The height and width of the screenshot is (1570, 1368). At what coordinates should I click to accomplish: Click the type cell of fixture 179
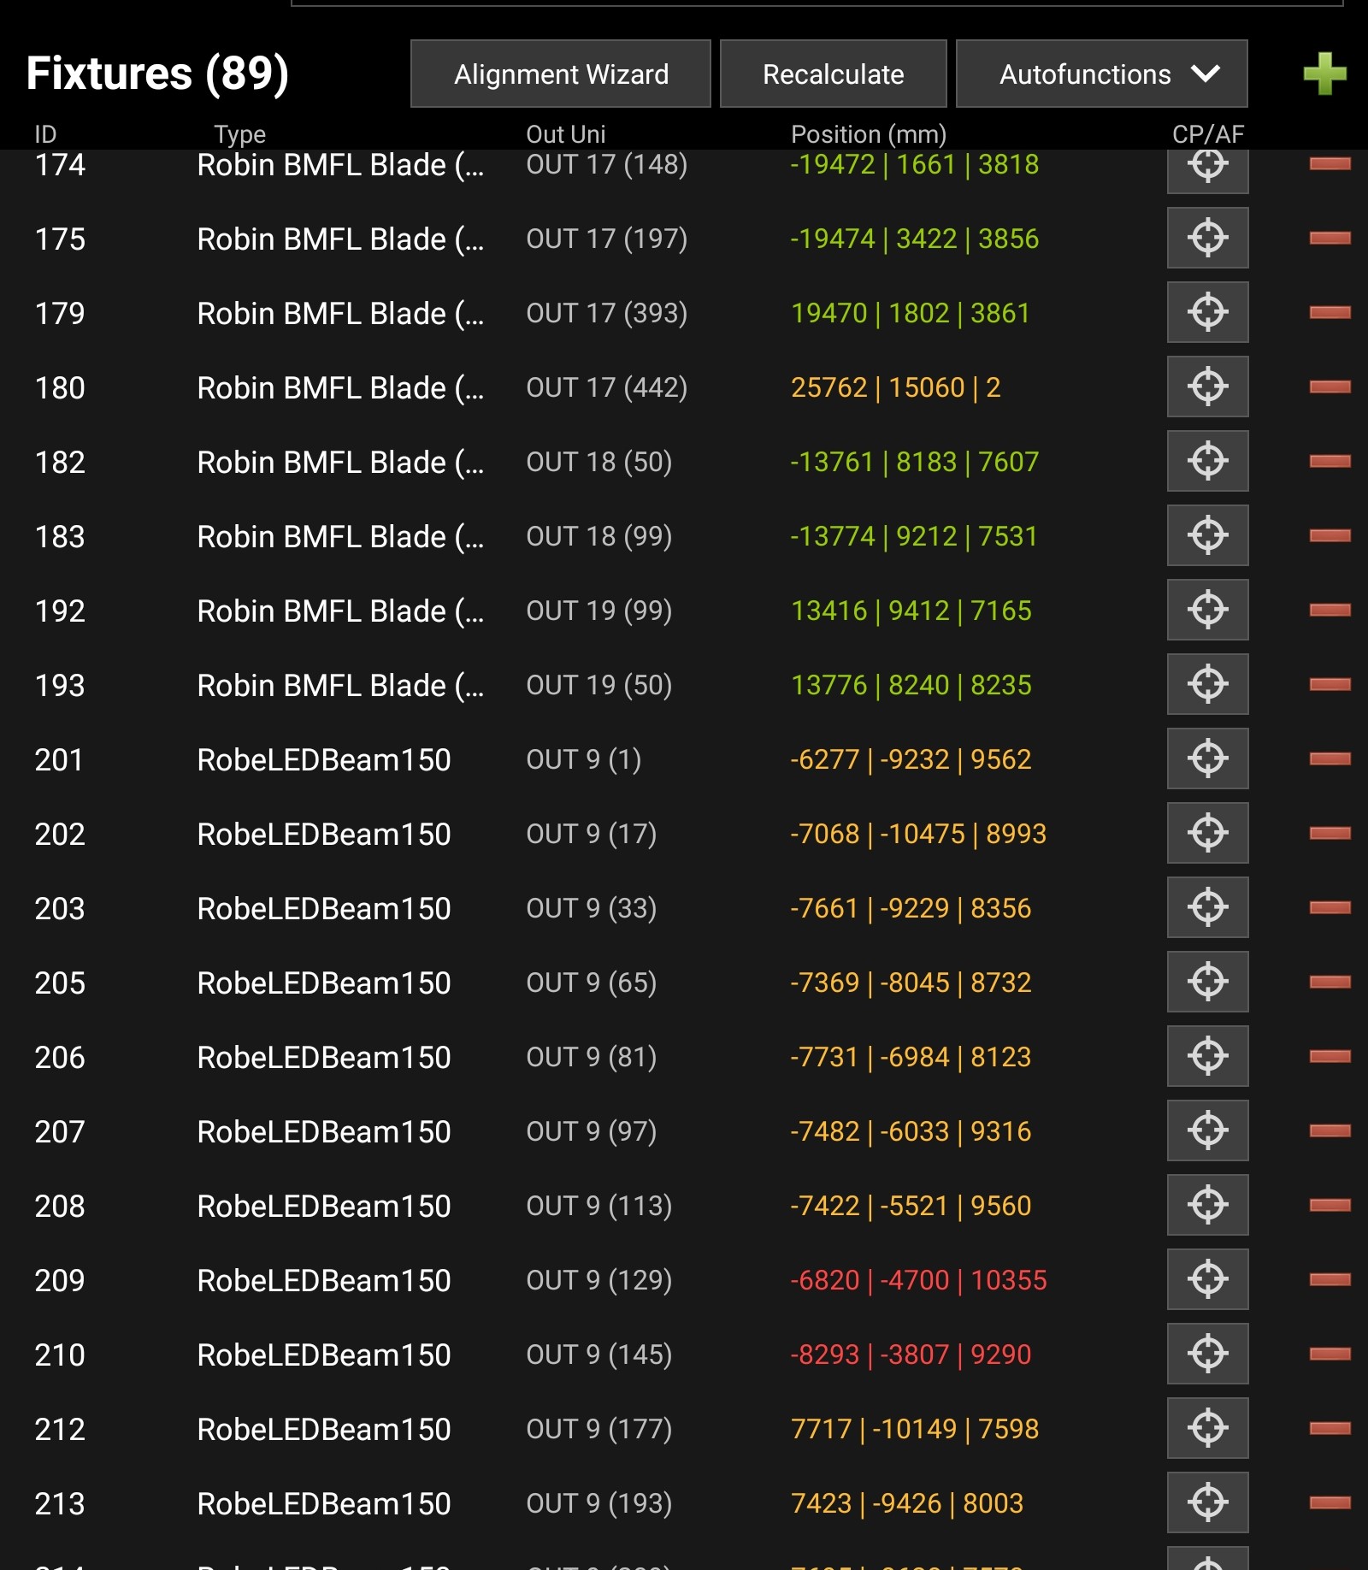point(340,313)
